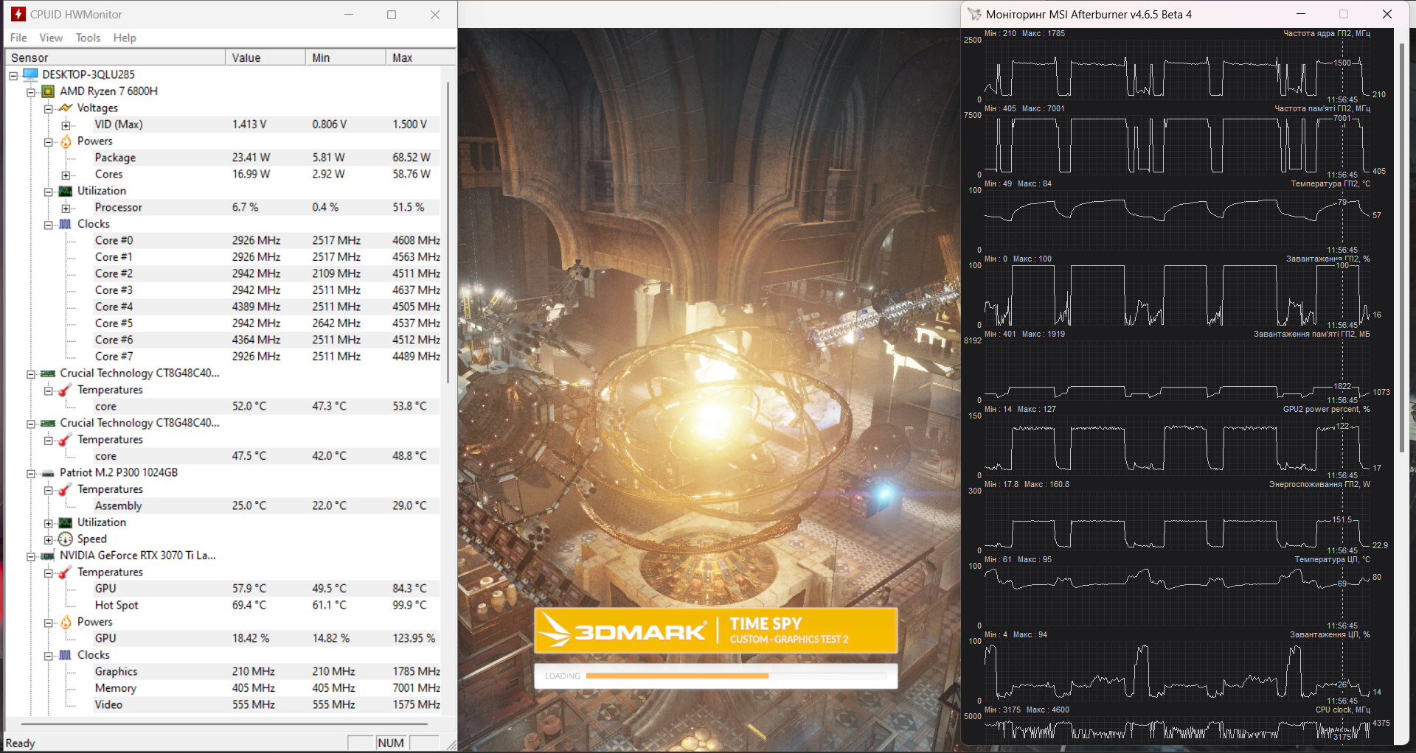
Task: Click the Voltages lightning icon
Action: [x=66, y=108]
